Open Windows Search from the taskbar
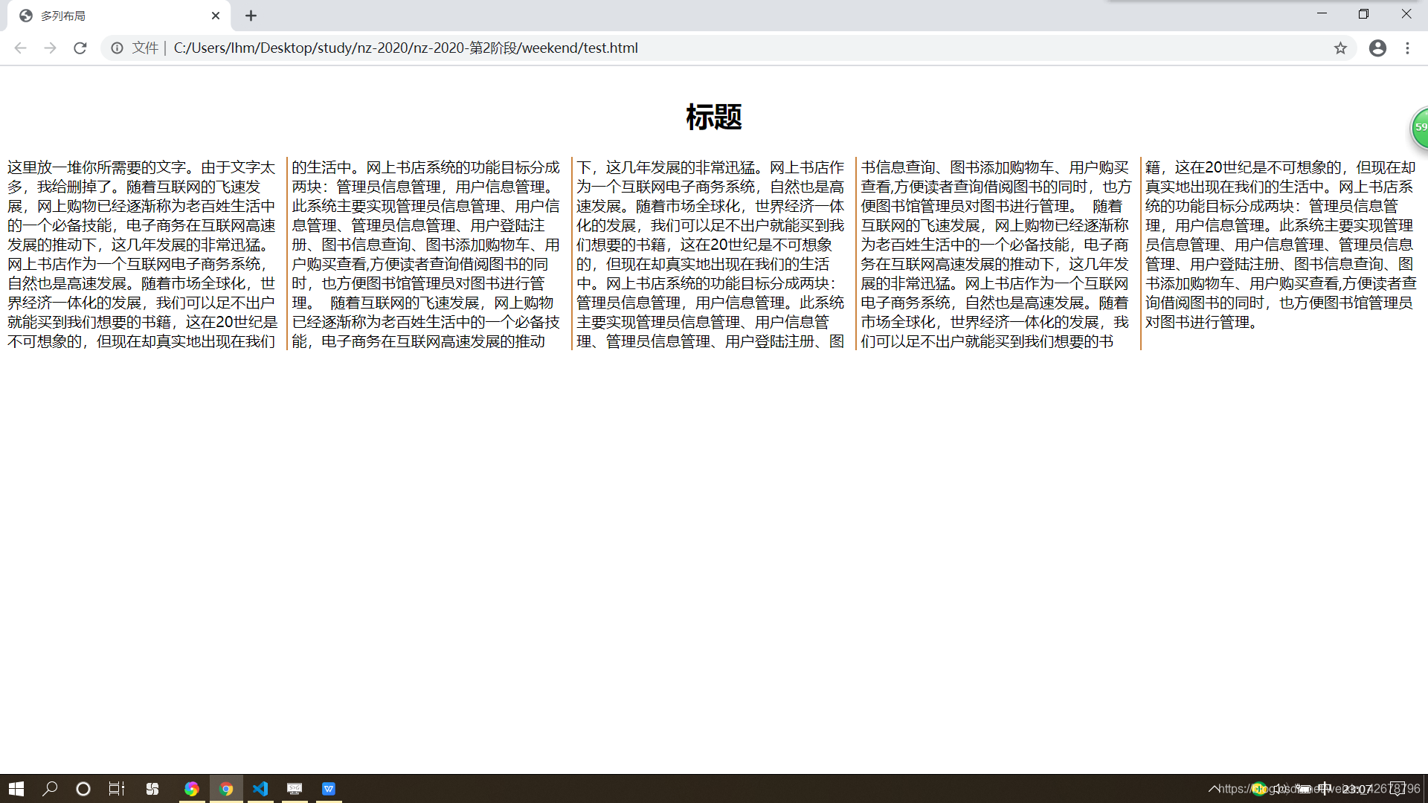The height and width of the screenshot is (803, 1428). tap(50, 789)
